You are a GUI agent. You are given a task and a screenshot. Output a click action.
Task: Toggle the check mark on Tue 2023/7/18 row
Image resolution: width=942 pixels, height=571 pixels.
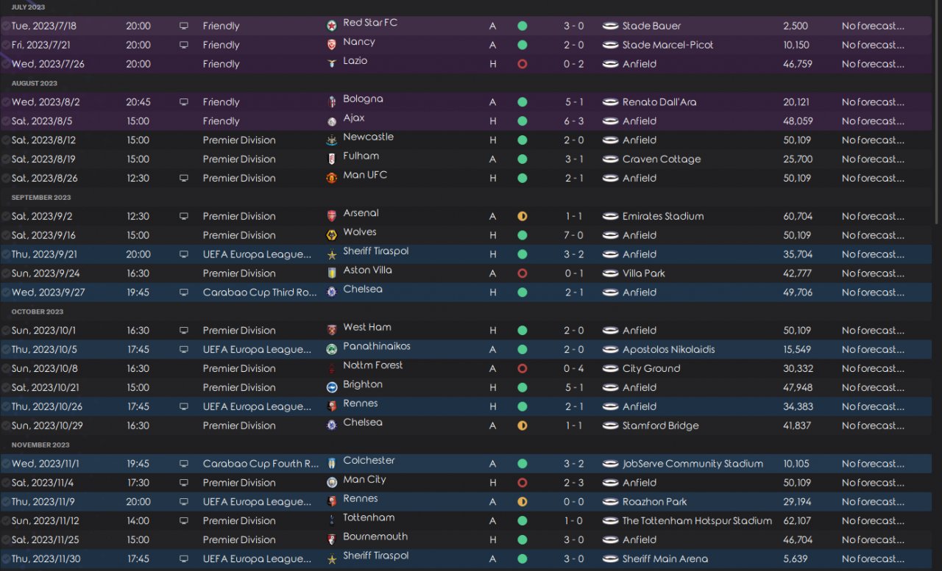(x=6, y=26)
